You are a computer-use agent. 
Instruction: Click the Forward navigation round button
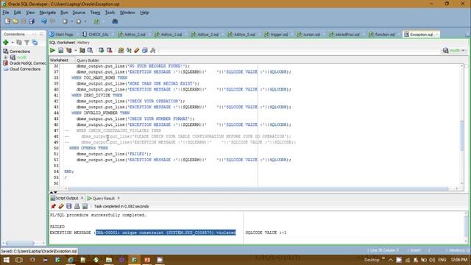pyautogui.click(x=79, y=21)
